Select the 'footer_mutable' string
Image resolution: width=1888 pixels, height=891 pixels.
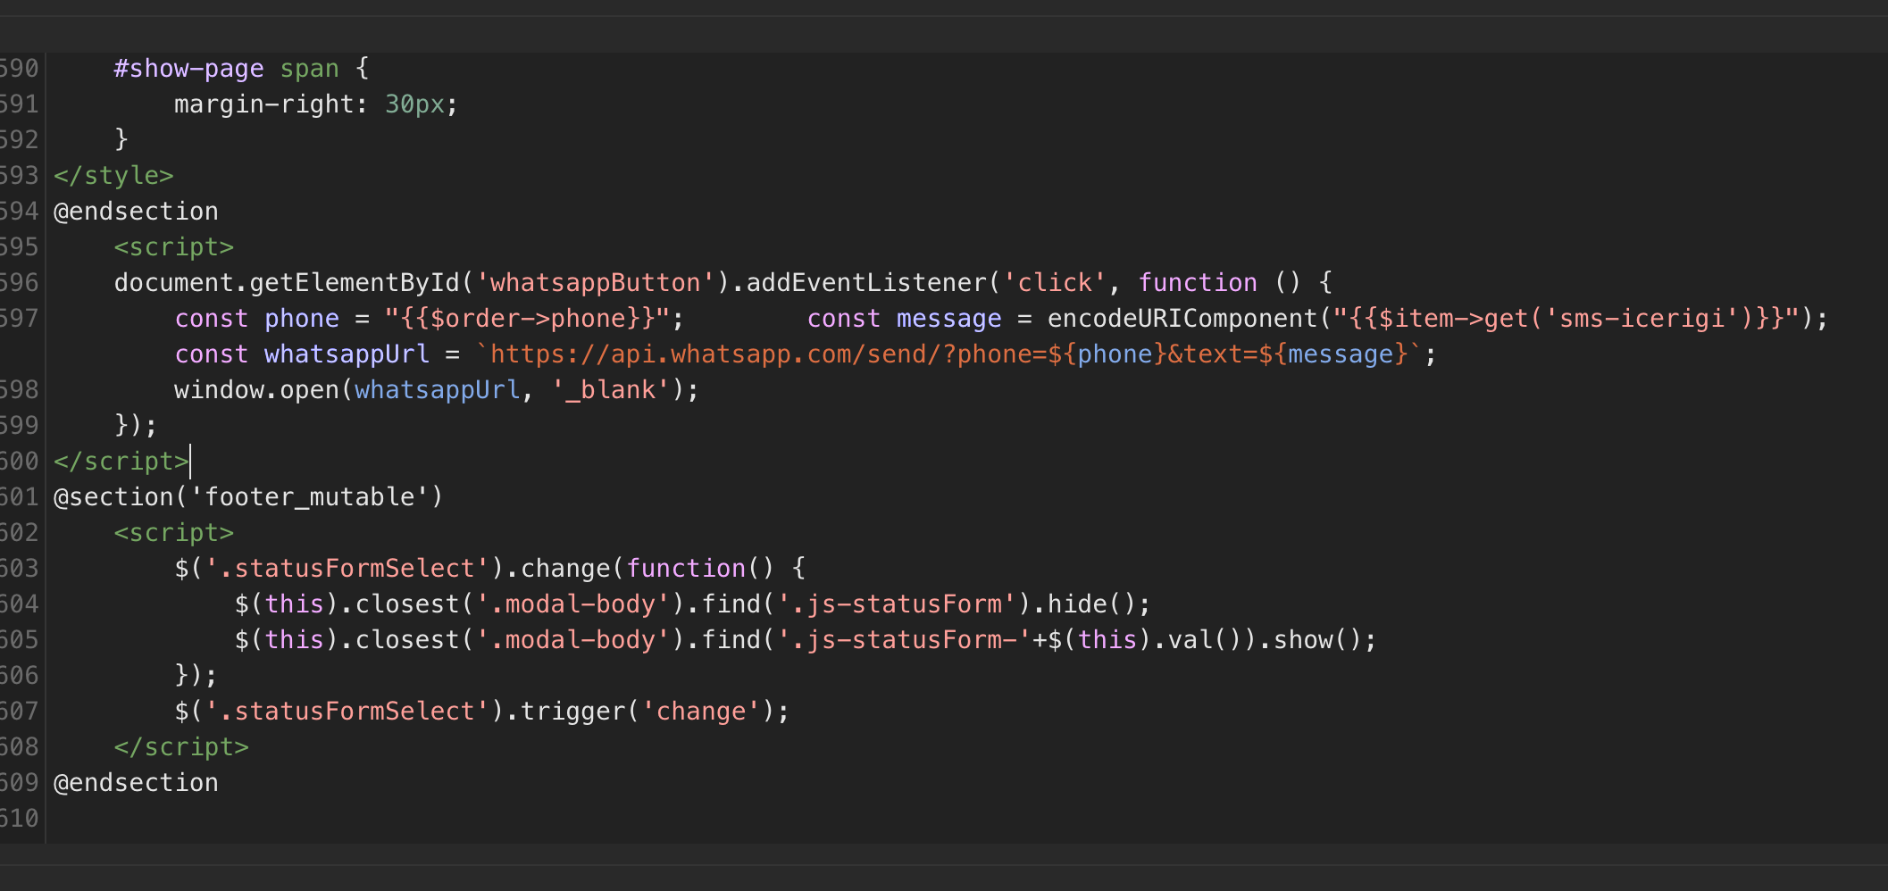(310, 497)
